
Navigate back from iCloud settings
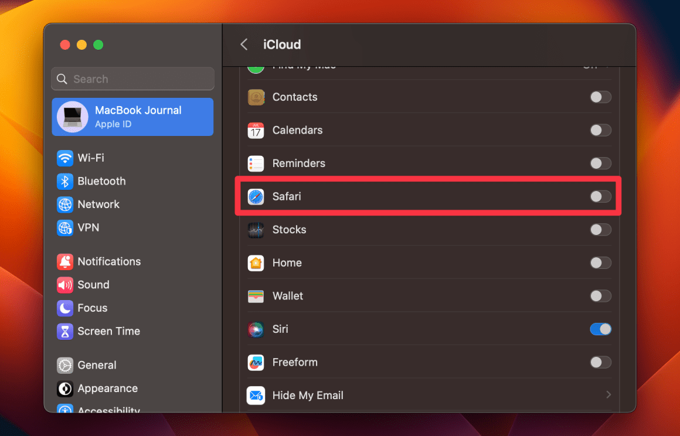(x=244, y=44)
